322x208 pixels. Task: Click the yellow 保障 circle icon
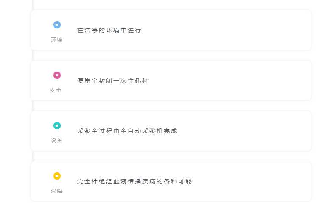(57, 176)
